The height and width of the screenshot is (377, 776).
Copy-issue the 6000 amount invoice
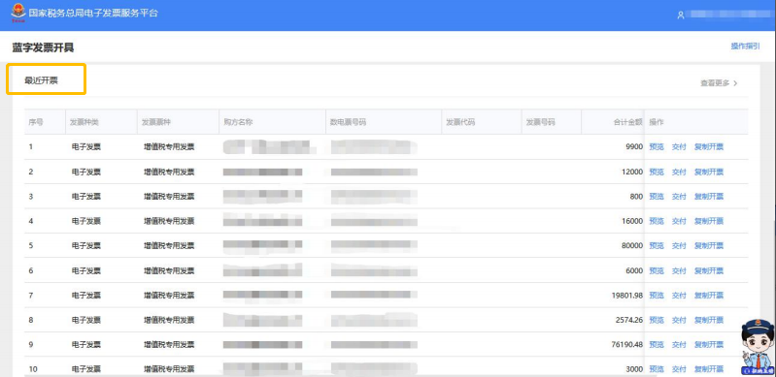click(x=709, y=270)
